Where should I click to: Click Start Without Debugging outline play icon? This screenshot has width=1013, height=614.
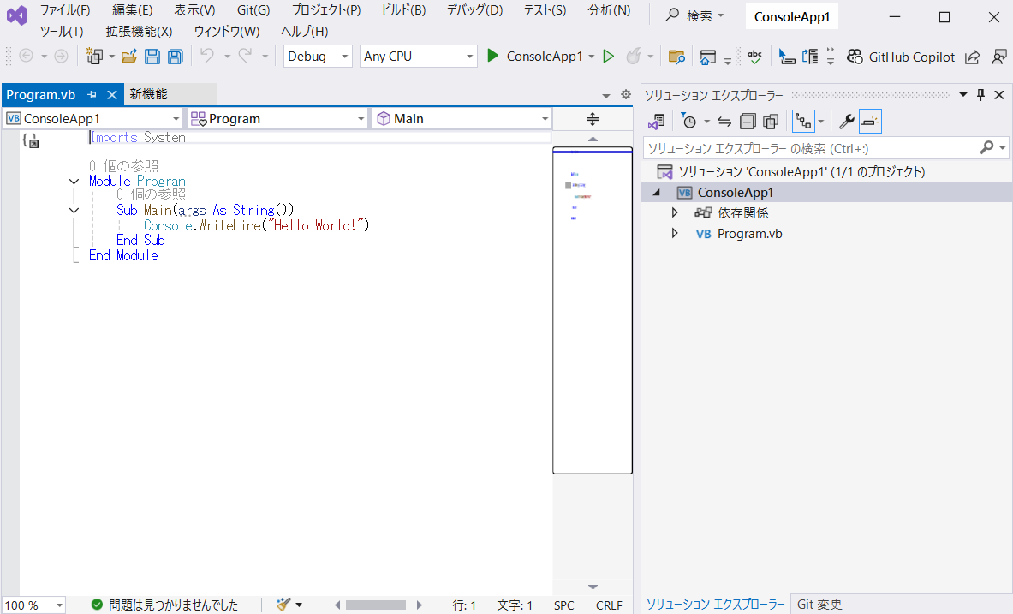click(609, 57)
